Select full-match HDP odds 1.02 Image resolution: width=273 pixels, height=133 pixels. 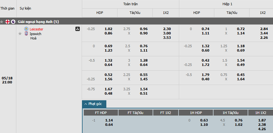coord(108,29)
